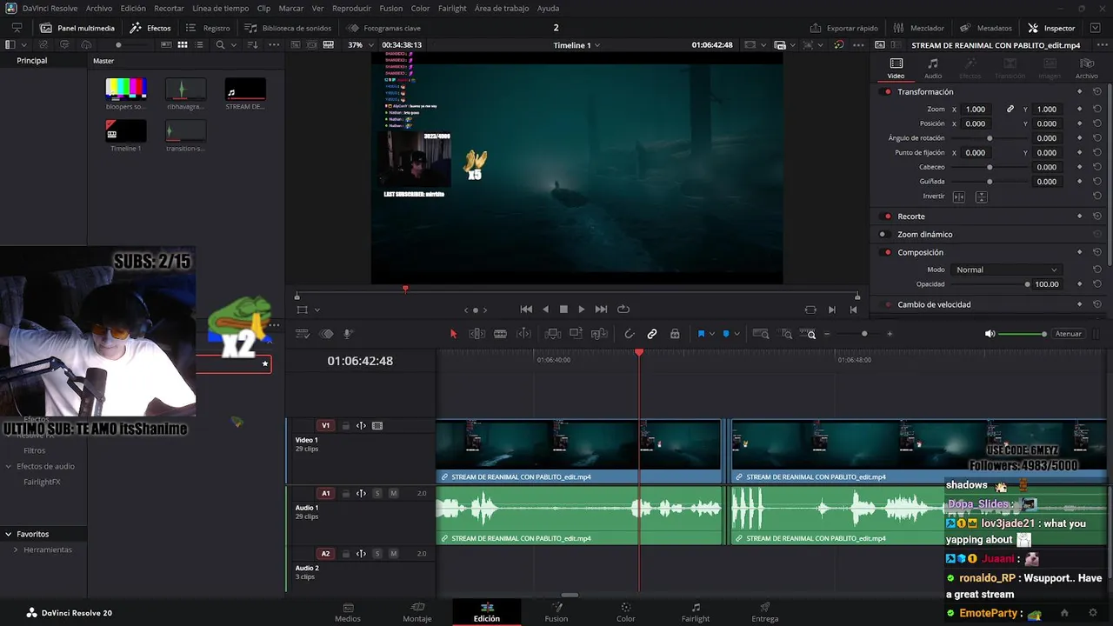Mute the Audio 1 track
The height and width of the screenshot is (626, 1113).
393,494
